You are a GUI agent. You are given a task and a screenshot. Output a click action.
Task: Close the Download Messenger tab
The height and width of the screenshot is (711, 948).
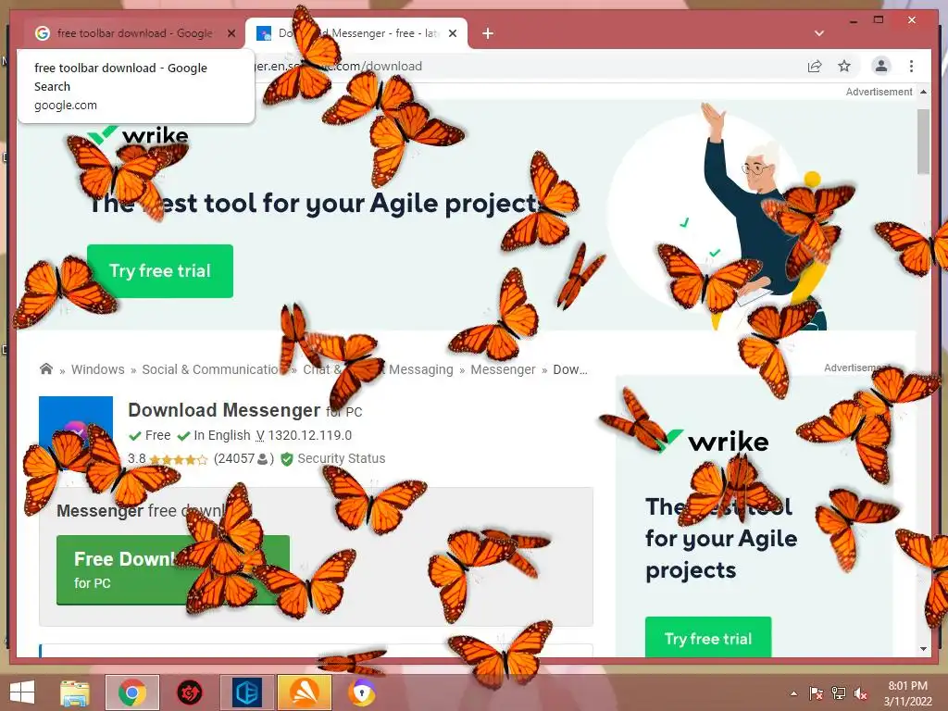452,34
